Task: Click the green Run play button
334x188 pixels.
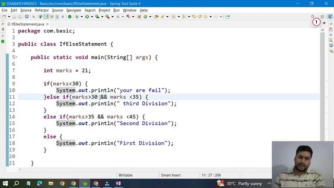Action: point(87,17)
